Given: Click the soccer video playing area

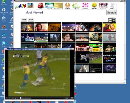Looking at the screenshot, I should (x=39, y=73).
